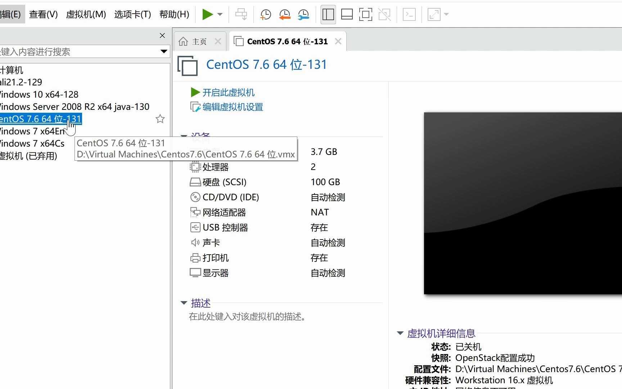Open the stretch display dropdown arrow
The width and height of the screenshot is (622, 389).
(x=446, y=14)
